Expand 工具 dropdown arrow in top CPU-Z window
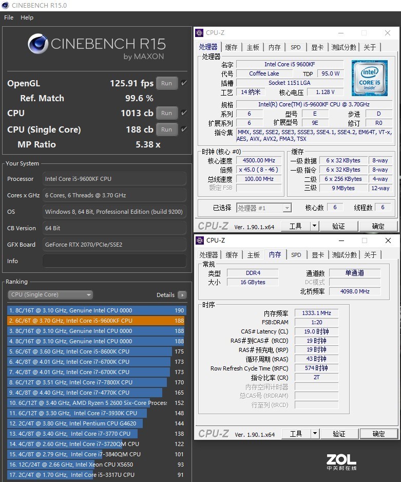The height and width of the screenshot is (482, 401). pyautogui.click(x=314, y=227)
